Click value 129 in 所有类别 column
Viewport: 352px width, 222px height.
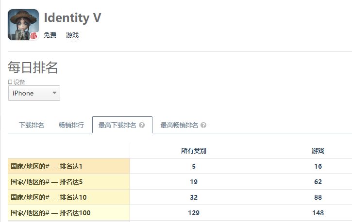[194, 213]
